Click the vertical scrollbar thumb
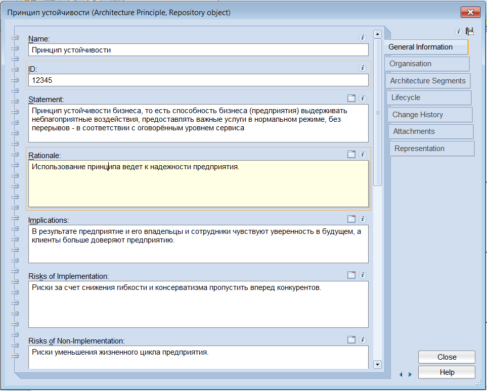Screen dimensions: 487x391 click(x=377, y=112)
